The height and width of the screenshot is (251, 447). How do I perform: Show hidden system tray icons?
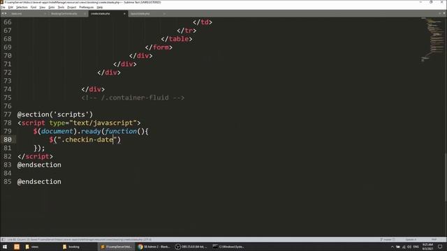393,247
